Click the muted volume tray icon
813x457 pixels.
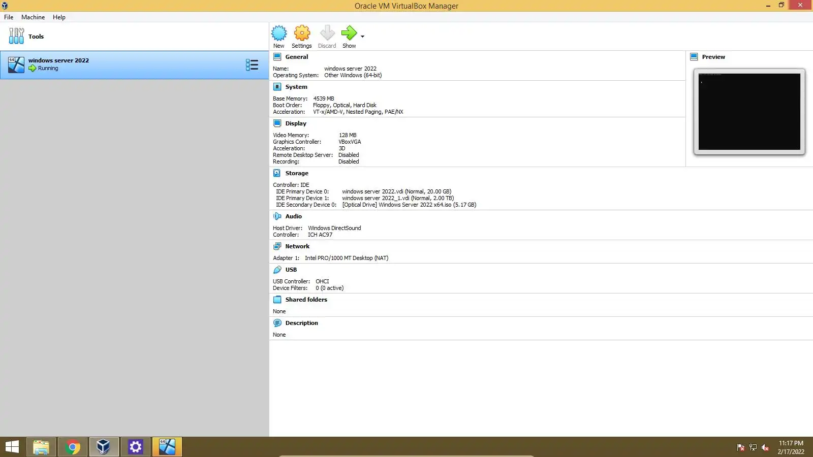coord(765,447)
